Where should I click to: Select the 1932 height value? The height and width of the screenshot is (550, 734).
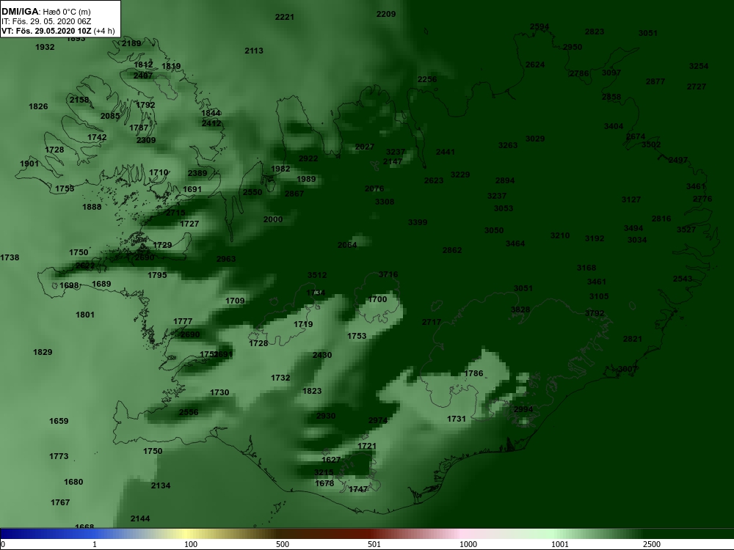point(45,47)
